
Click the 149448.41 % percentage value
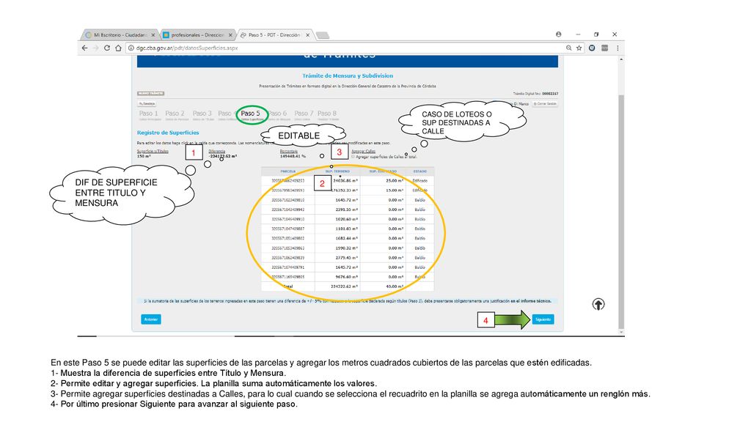pyautogui.click(x=293, y=156)
